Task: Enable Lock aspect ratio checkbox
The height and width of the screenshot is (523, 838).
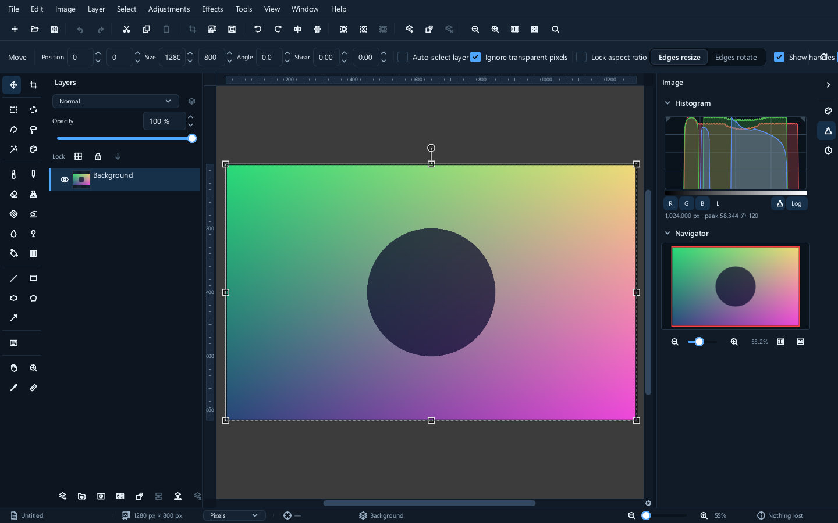Action: (x=581, y=57)
